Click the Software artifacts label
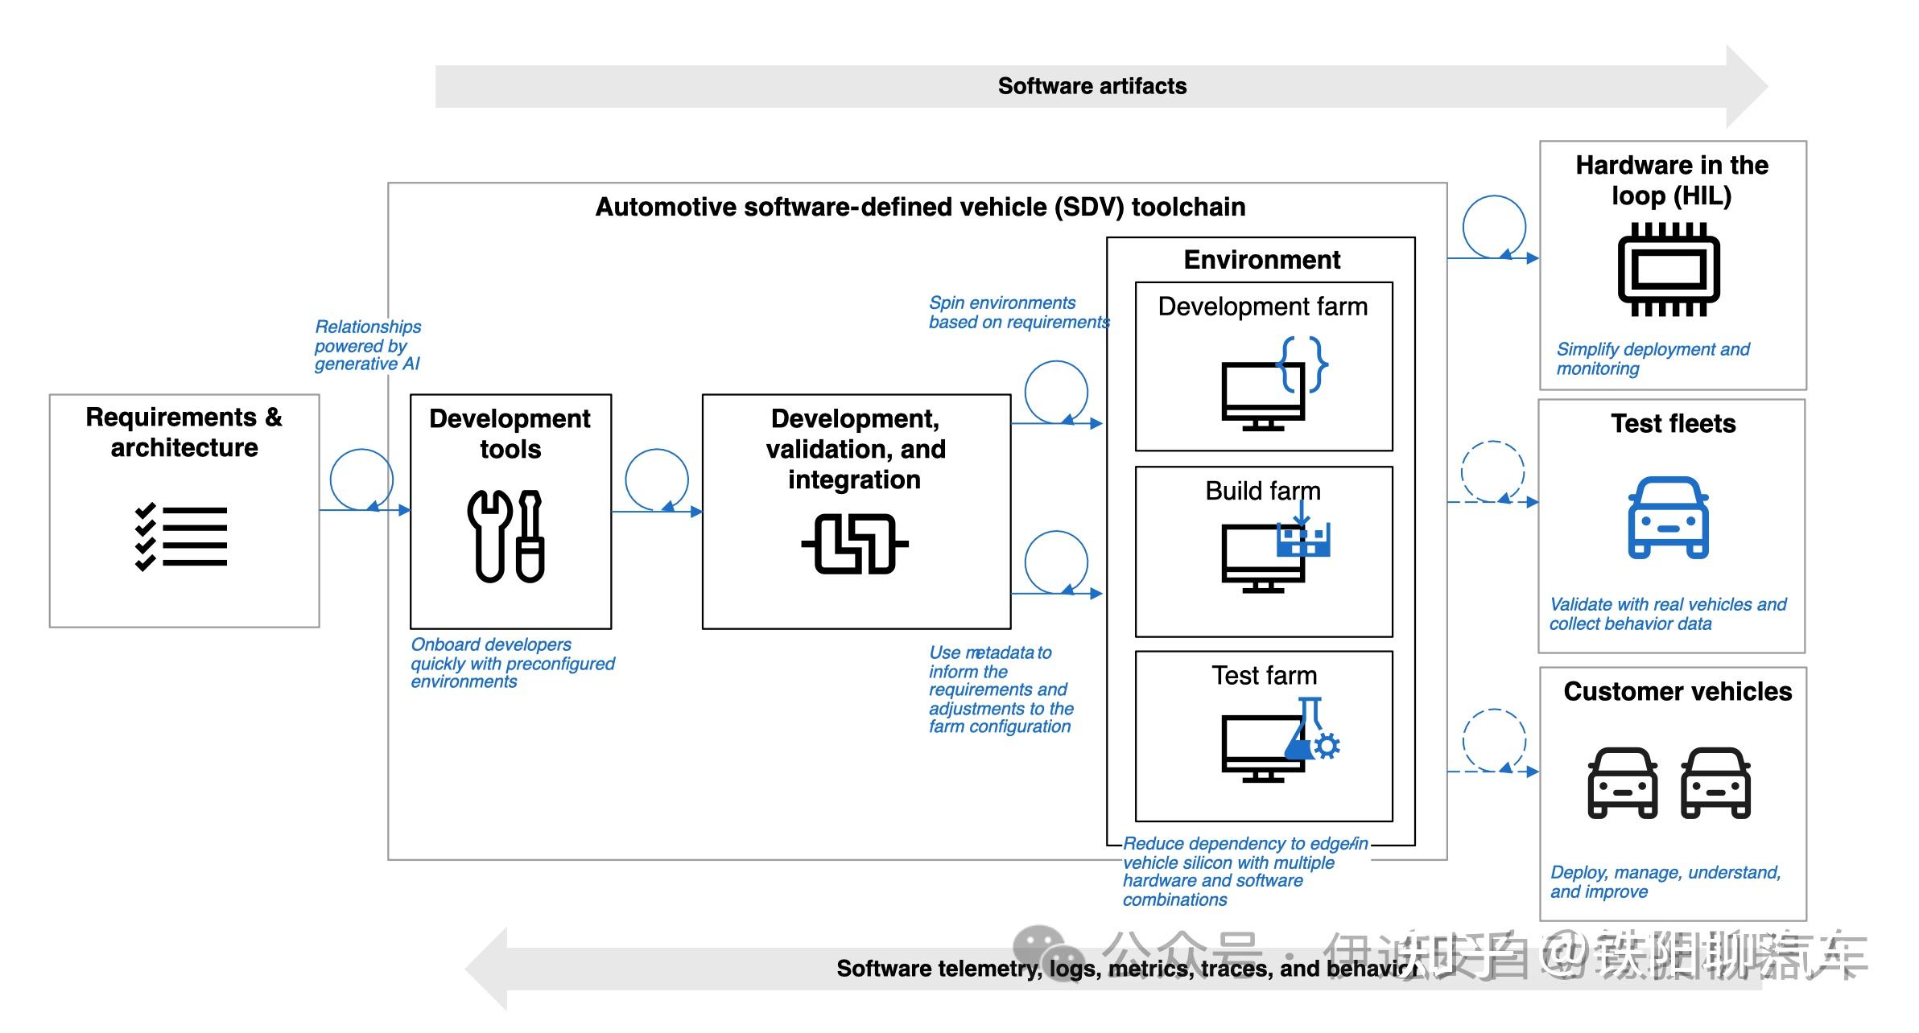1919x1033 pixels. pyautogui.click(x=1092, y=86)
